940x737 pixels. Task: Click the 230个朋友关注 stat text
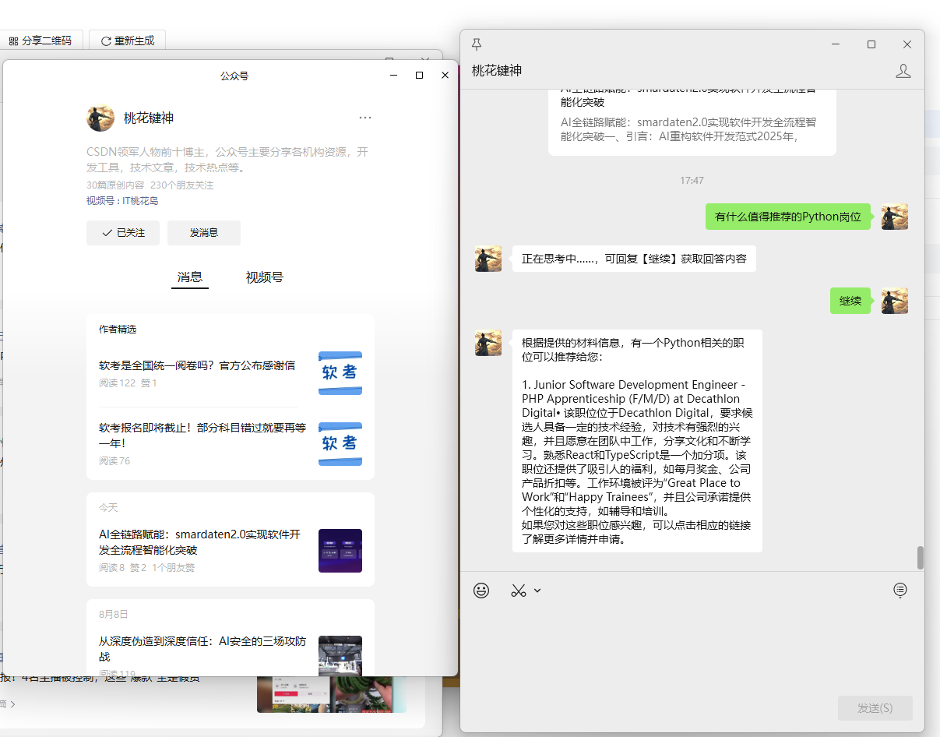pos(182,185)
